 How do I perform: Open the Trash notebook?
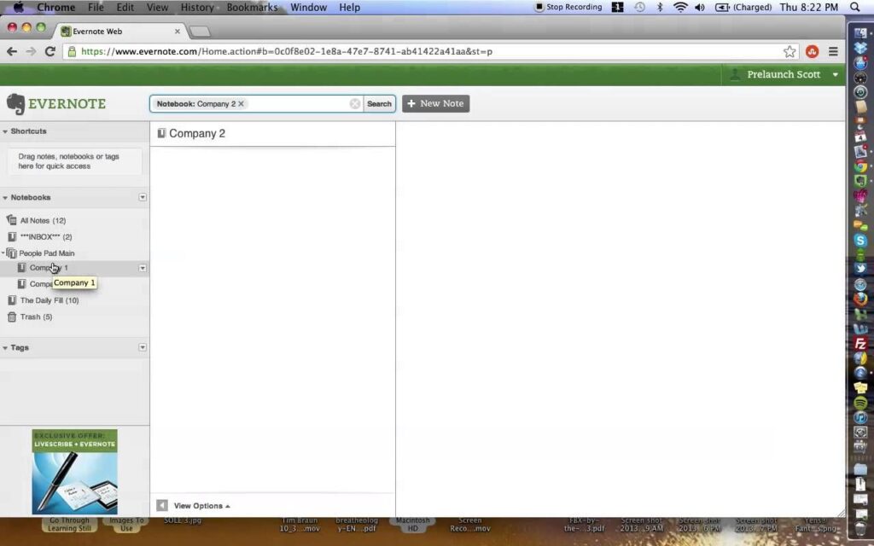[x=36, y=317]
